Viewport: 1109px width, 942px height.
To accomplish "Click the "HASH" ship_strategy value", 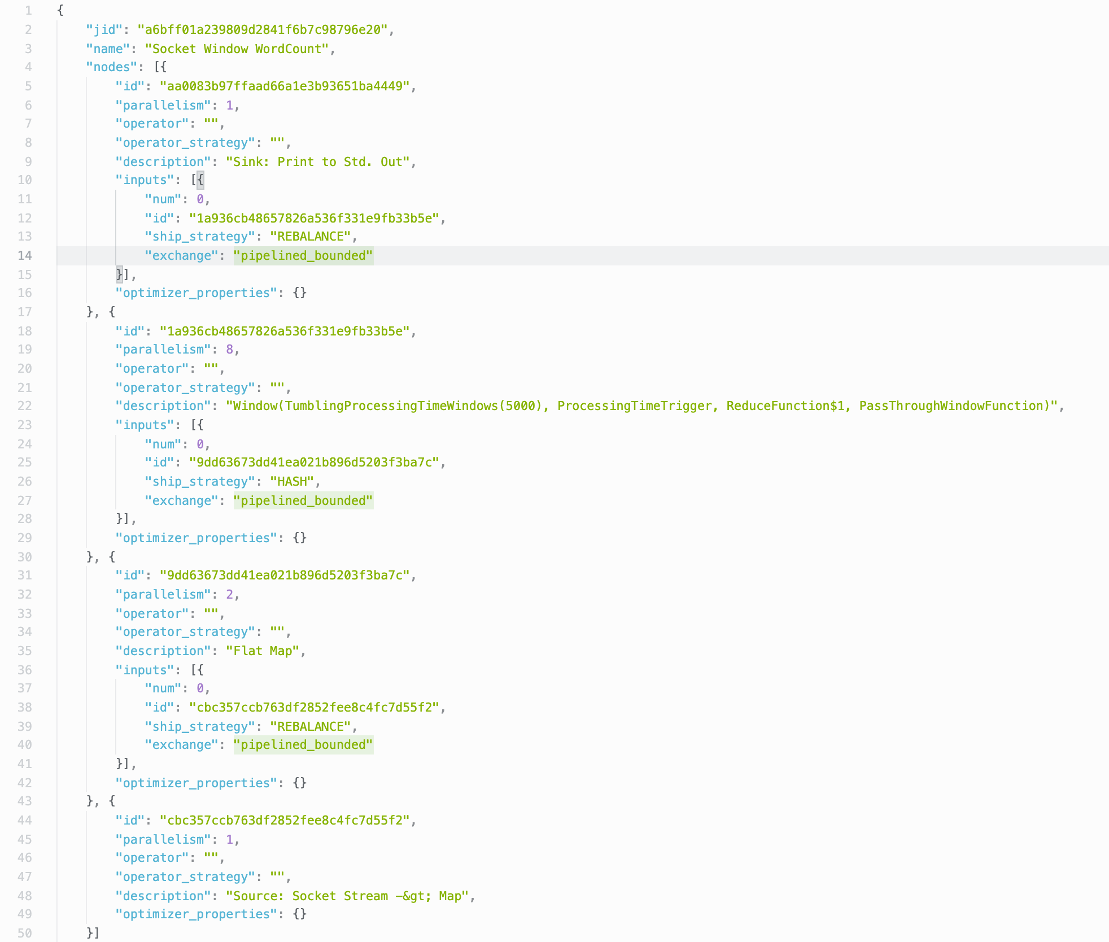I will coord(292,482).
